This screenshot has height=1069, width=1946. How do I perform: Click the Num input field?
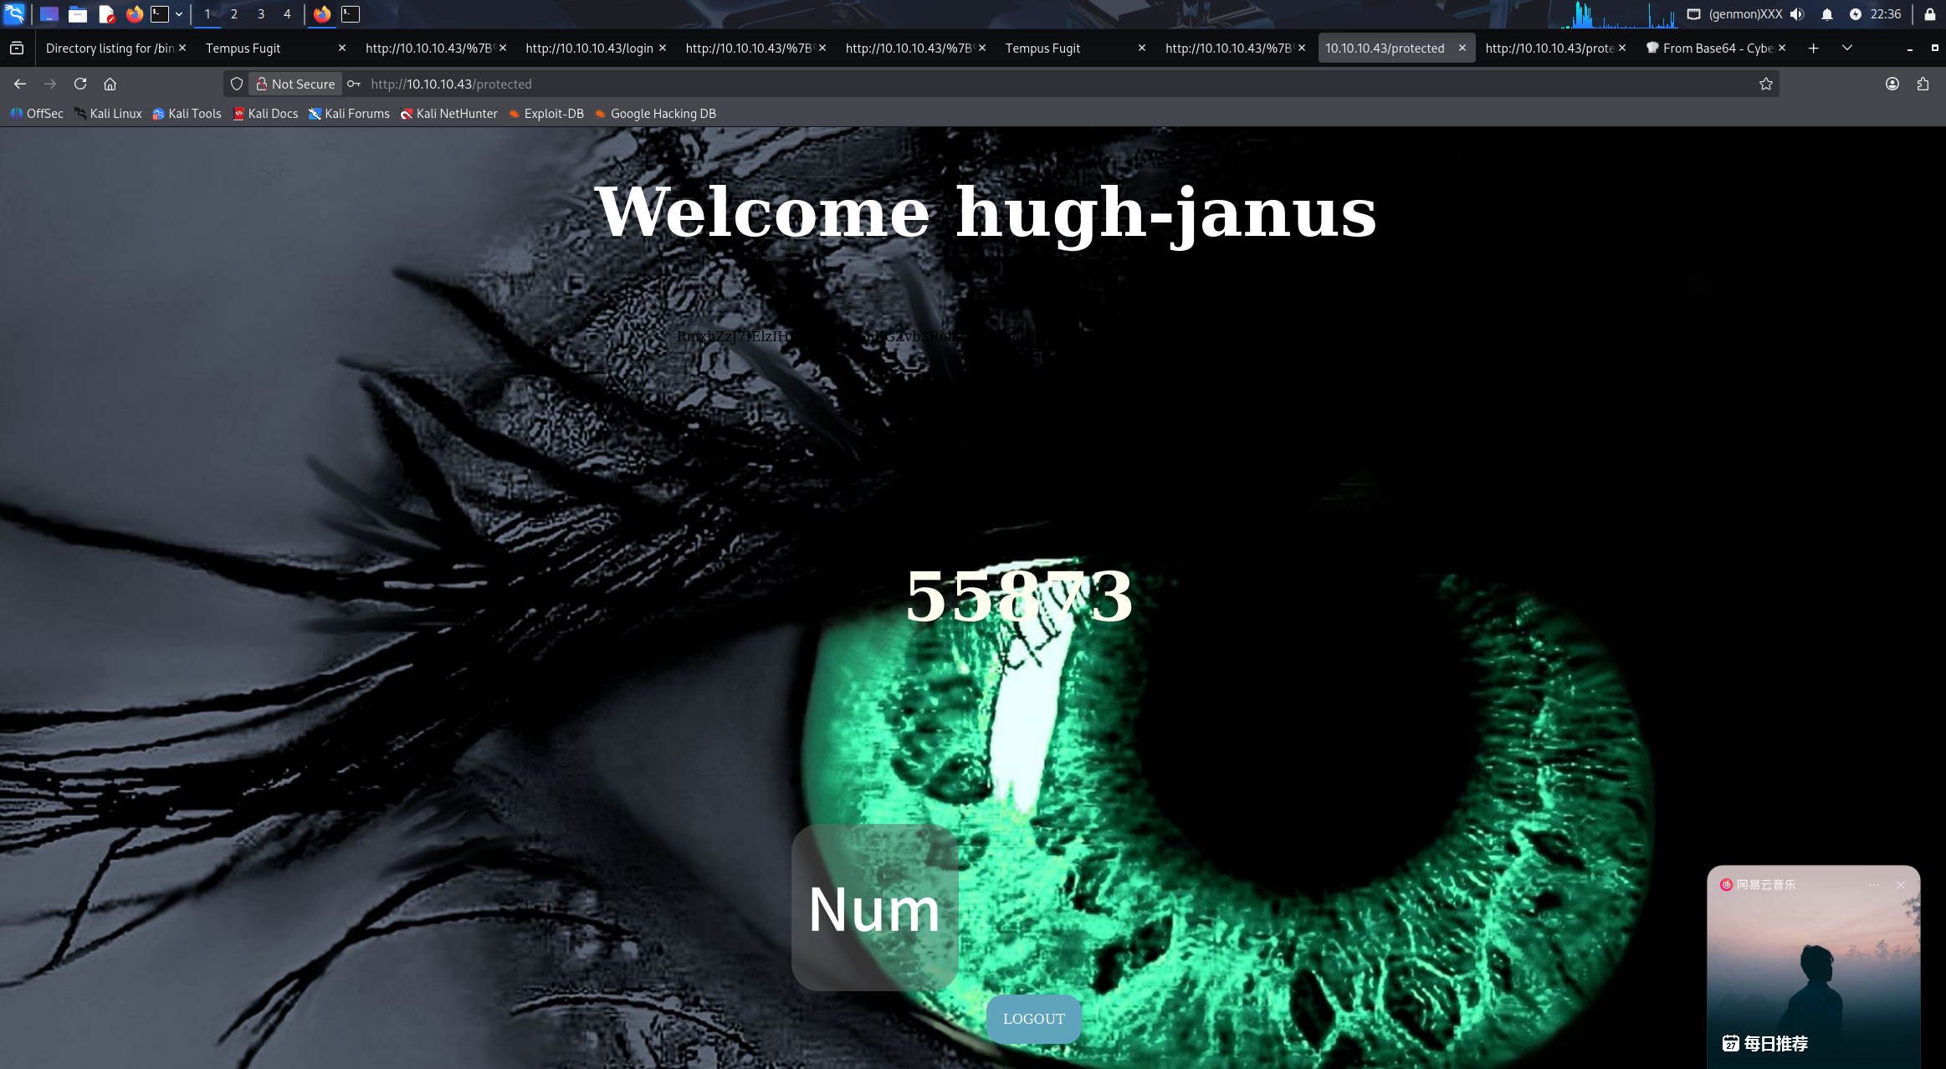[x=874, y=908]
